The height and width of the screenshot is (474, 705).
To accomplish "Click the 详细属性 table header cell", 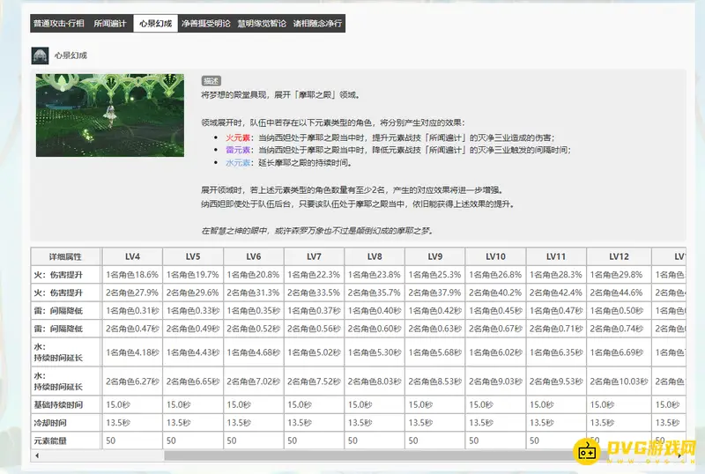I will [x=66, y=256].
